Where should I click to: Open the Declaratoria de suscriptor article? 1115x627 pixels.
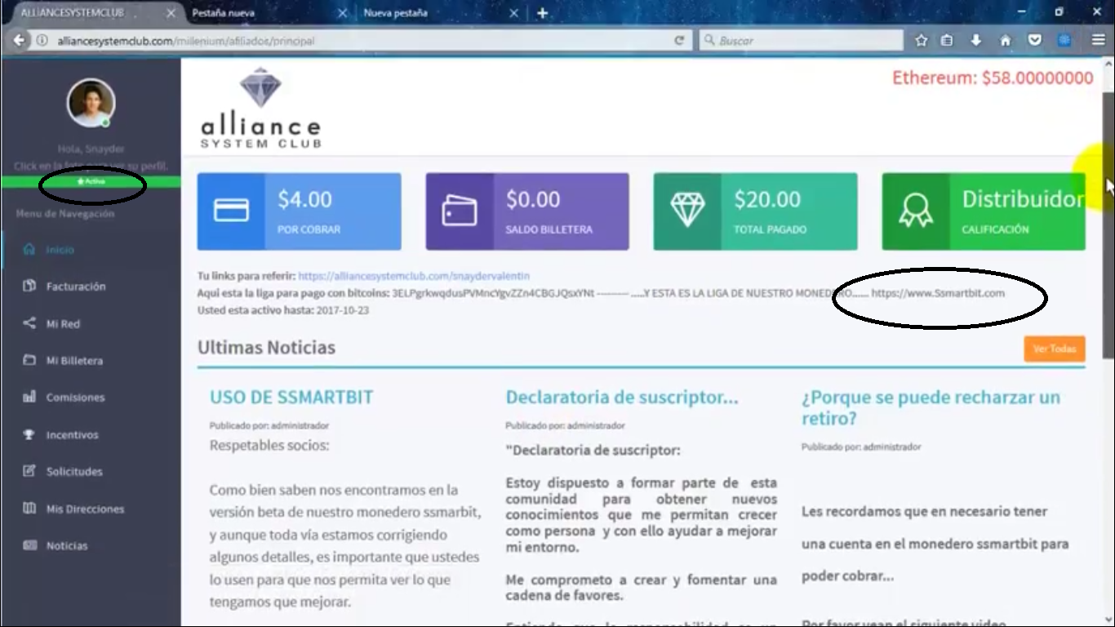tap(622, 398)
